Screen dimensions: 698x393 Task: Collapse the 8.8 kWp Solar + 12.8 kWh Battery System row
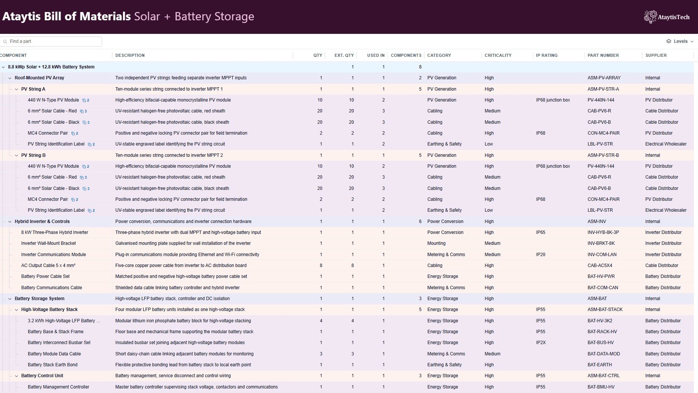3,67
